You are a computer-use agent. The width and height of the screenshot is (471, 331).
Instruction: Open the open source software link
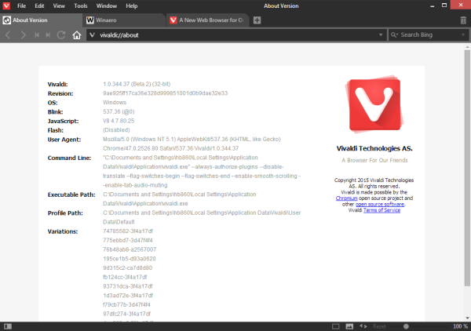[380, 204]
